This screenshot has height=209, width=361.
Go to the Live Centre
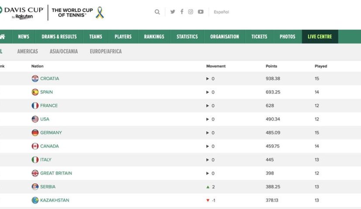point(320,37)
